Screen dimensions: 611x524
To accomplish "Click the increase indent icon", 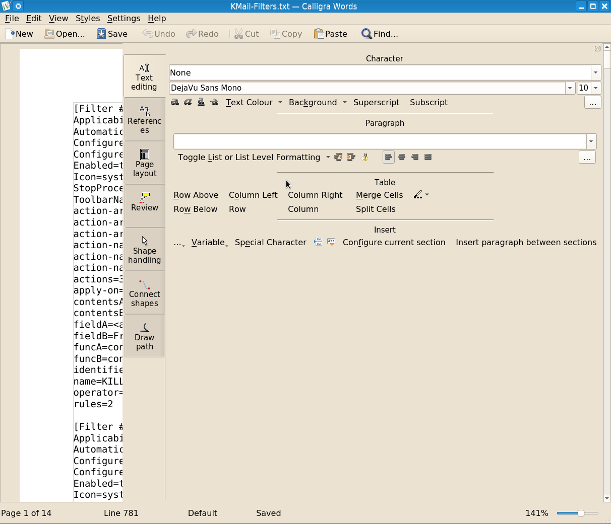I will (x=351, y=157).
